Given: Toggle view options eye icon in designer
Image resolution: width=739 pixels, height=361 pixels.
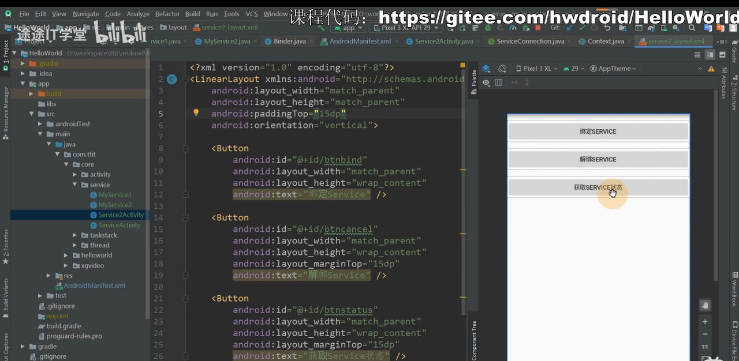Looking at the screenshot, I should [486, 82].
